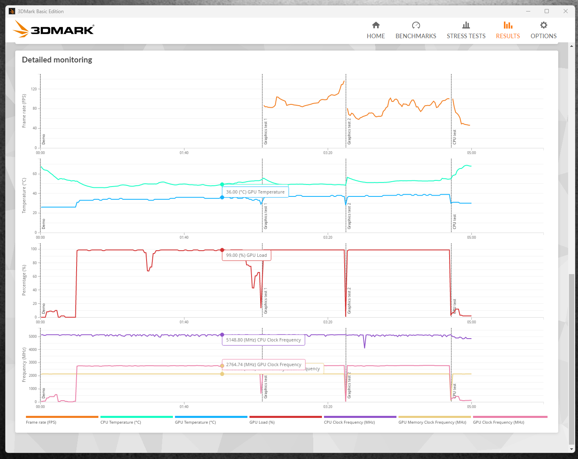Open Benchmarks via the gauge icon

coord(416,25)
